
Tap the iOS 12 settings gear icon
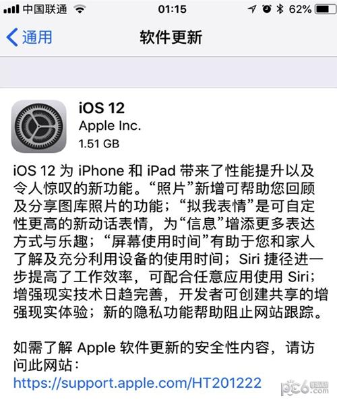tap(38, 127)
